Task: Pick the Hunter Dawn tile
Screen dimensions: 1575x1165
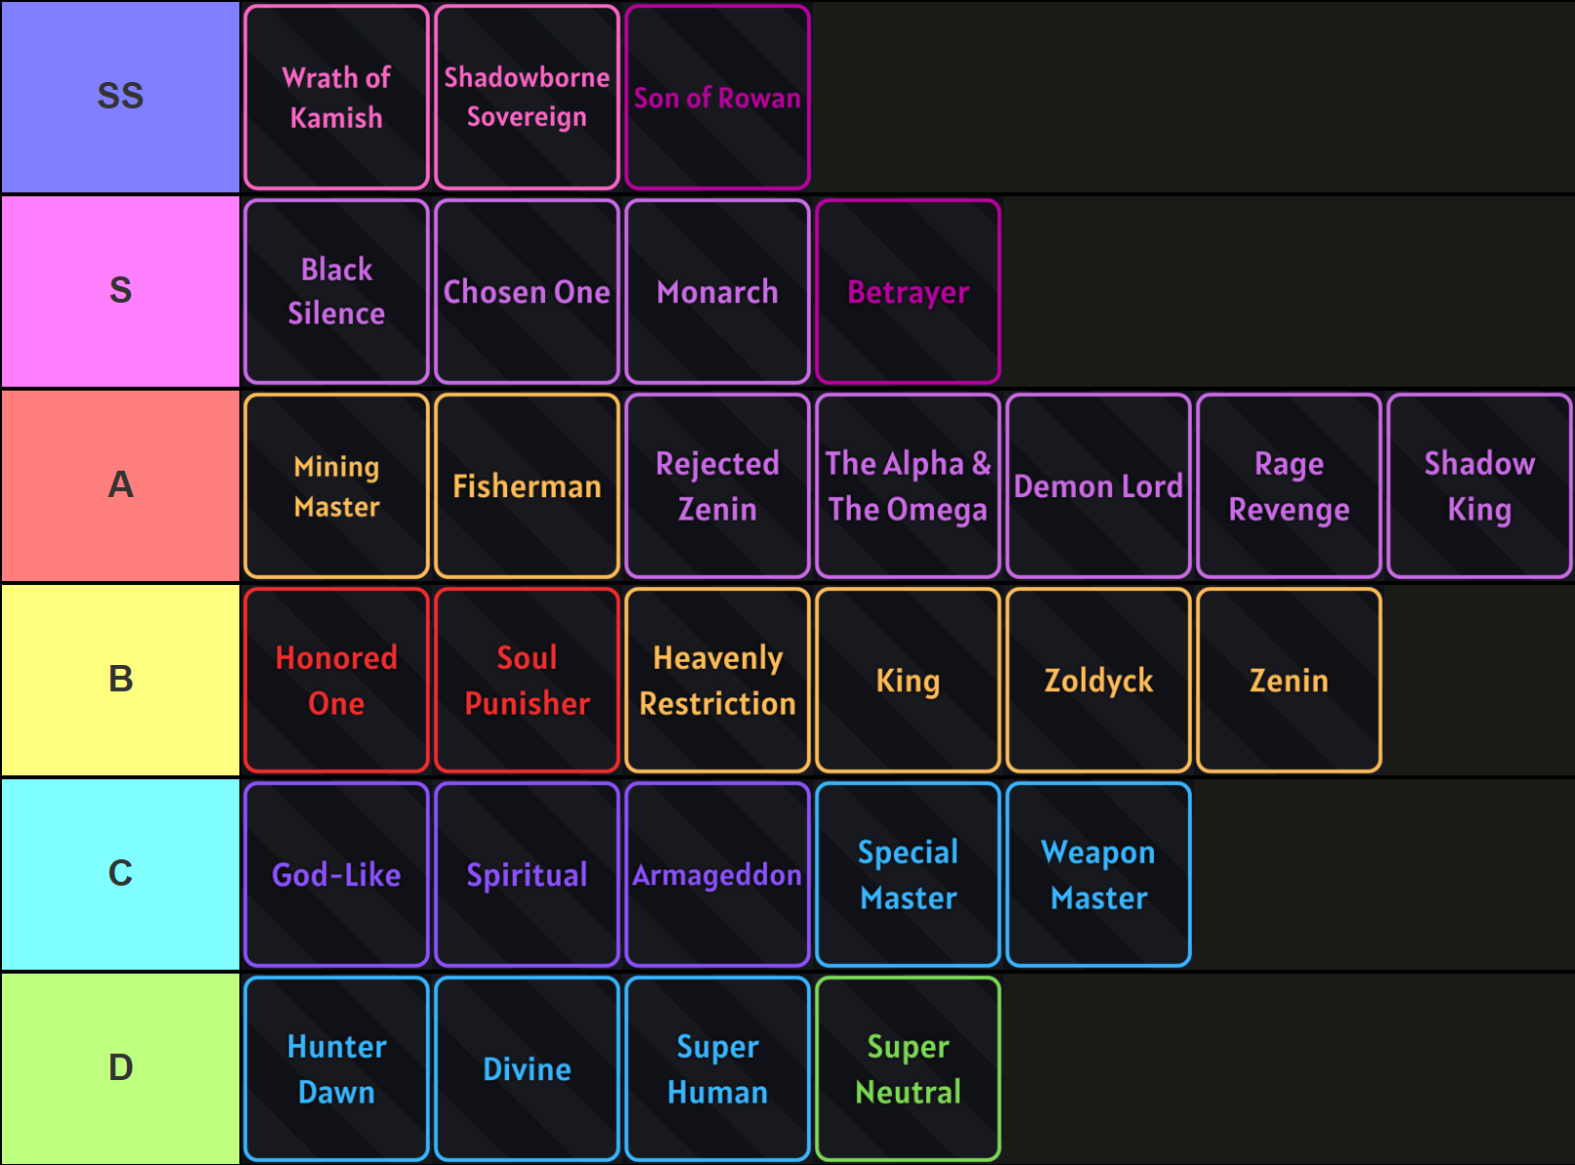Action: point(336,1068)
